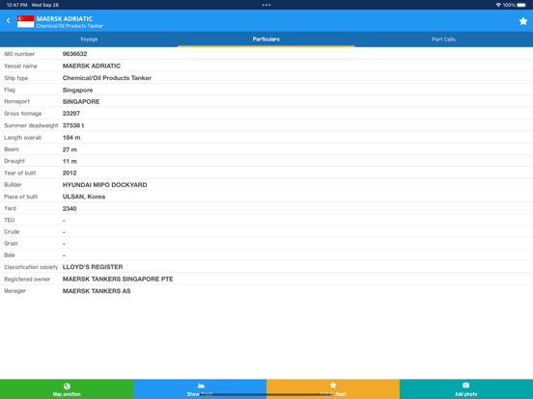
Task: Tap the Crude row label
Action: coord(12,231)
